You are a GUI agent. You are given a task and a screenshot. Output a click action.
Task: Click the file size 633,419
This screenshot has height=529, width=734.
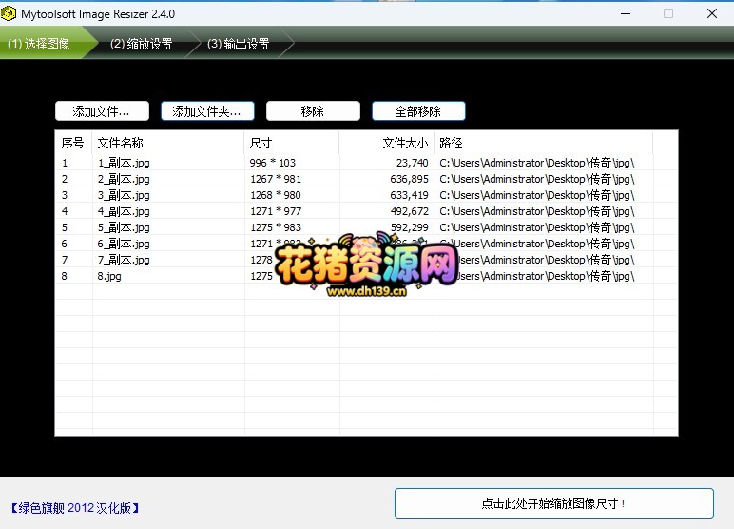[409, 195]
